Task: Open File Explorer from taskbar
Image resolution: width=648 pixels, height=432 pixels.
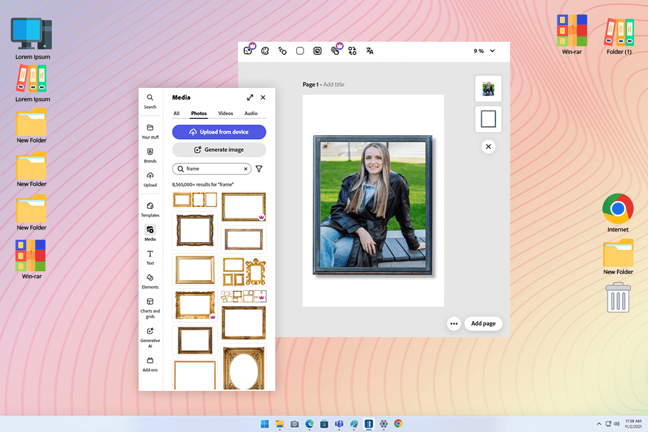Action: click(x=280, y=424)
